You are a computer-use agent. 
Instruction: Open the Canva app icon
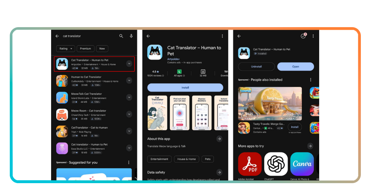tap(302, 164)
